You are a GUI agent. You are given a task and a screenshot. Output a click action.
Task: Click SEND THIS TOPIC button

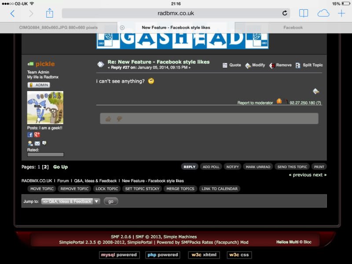pyautogui.click(x=292, y=167)
